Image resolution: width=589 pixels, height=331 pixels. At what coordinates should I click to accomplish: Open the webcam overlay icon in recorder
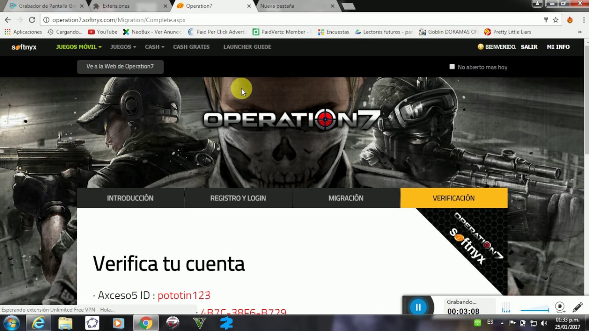560,307
